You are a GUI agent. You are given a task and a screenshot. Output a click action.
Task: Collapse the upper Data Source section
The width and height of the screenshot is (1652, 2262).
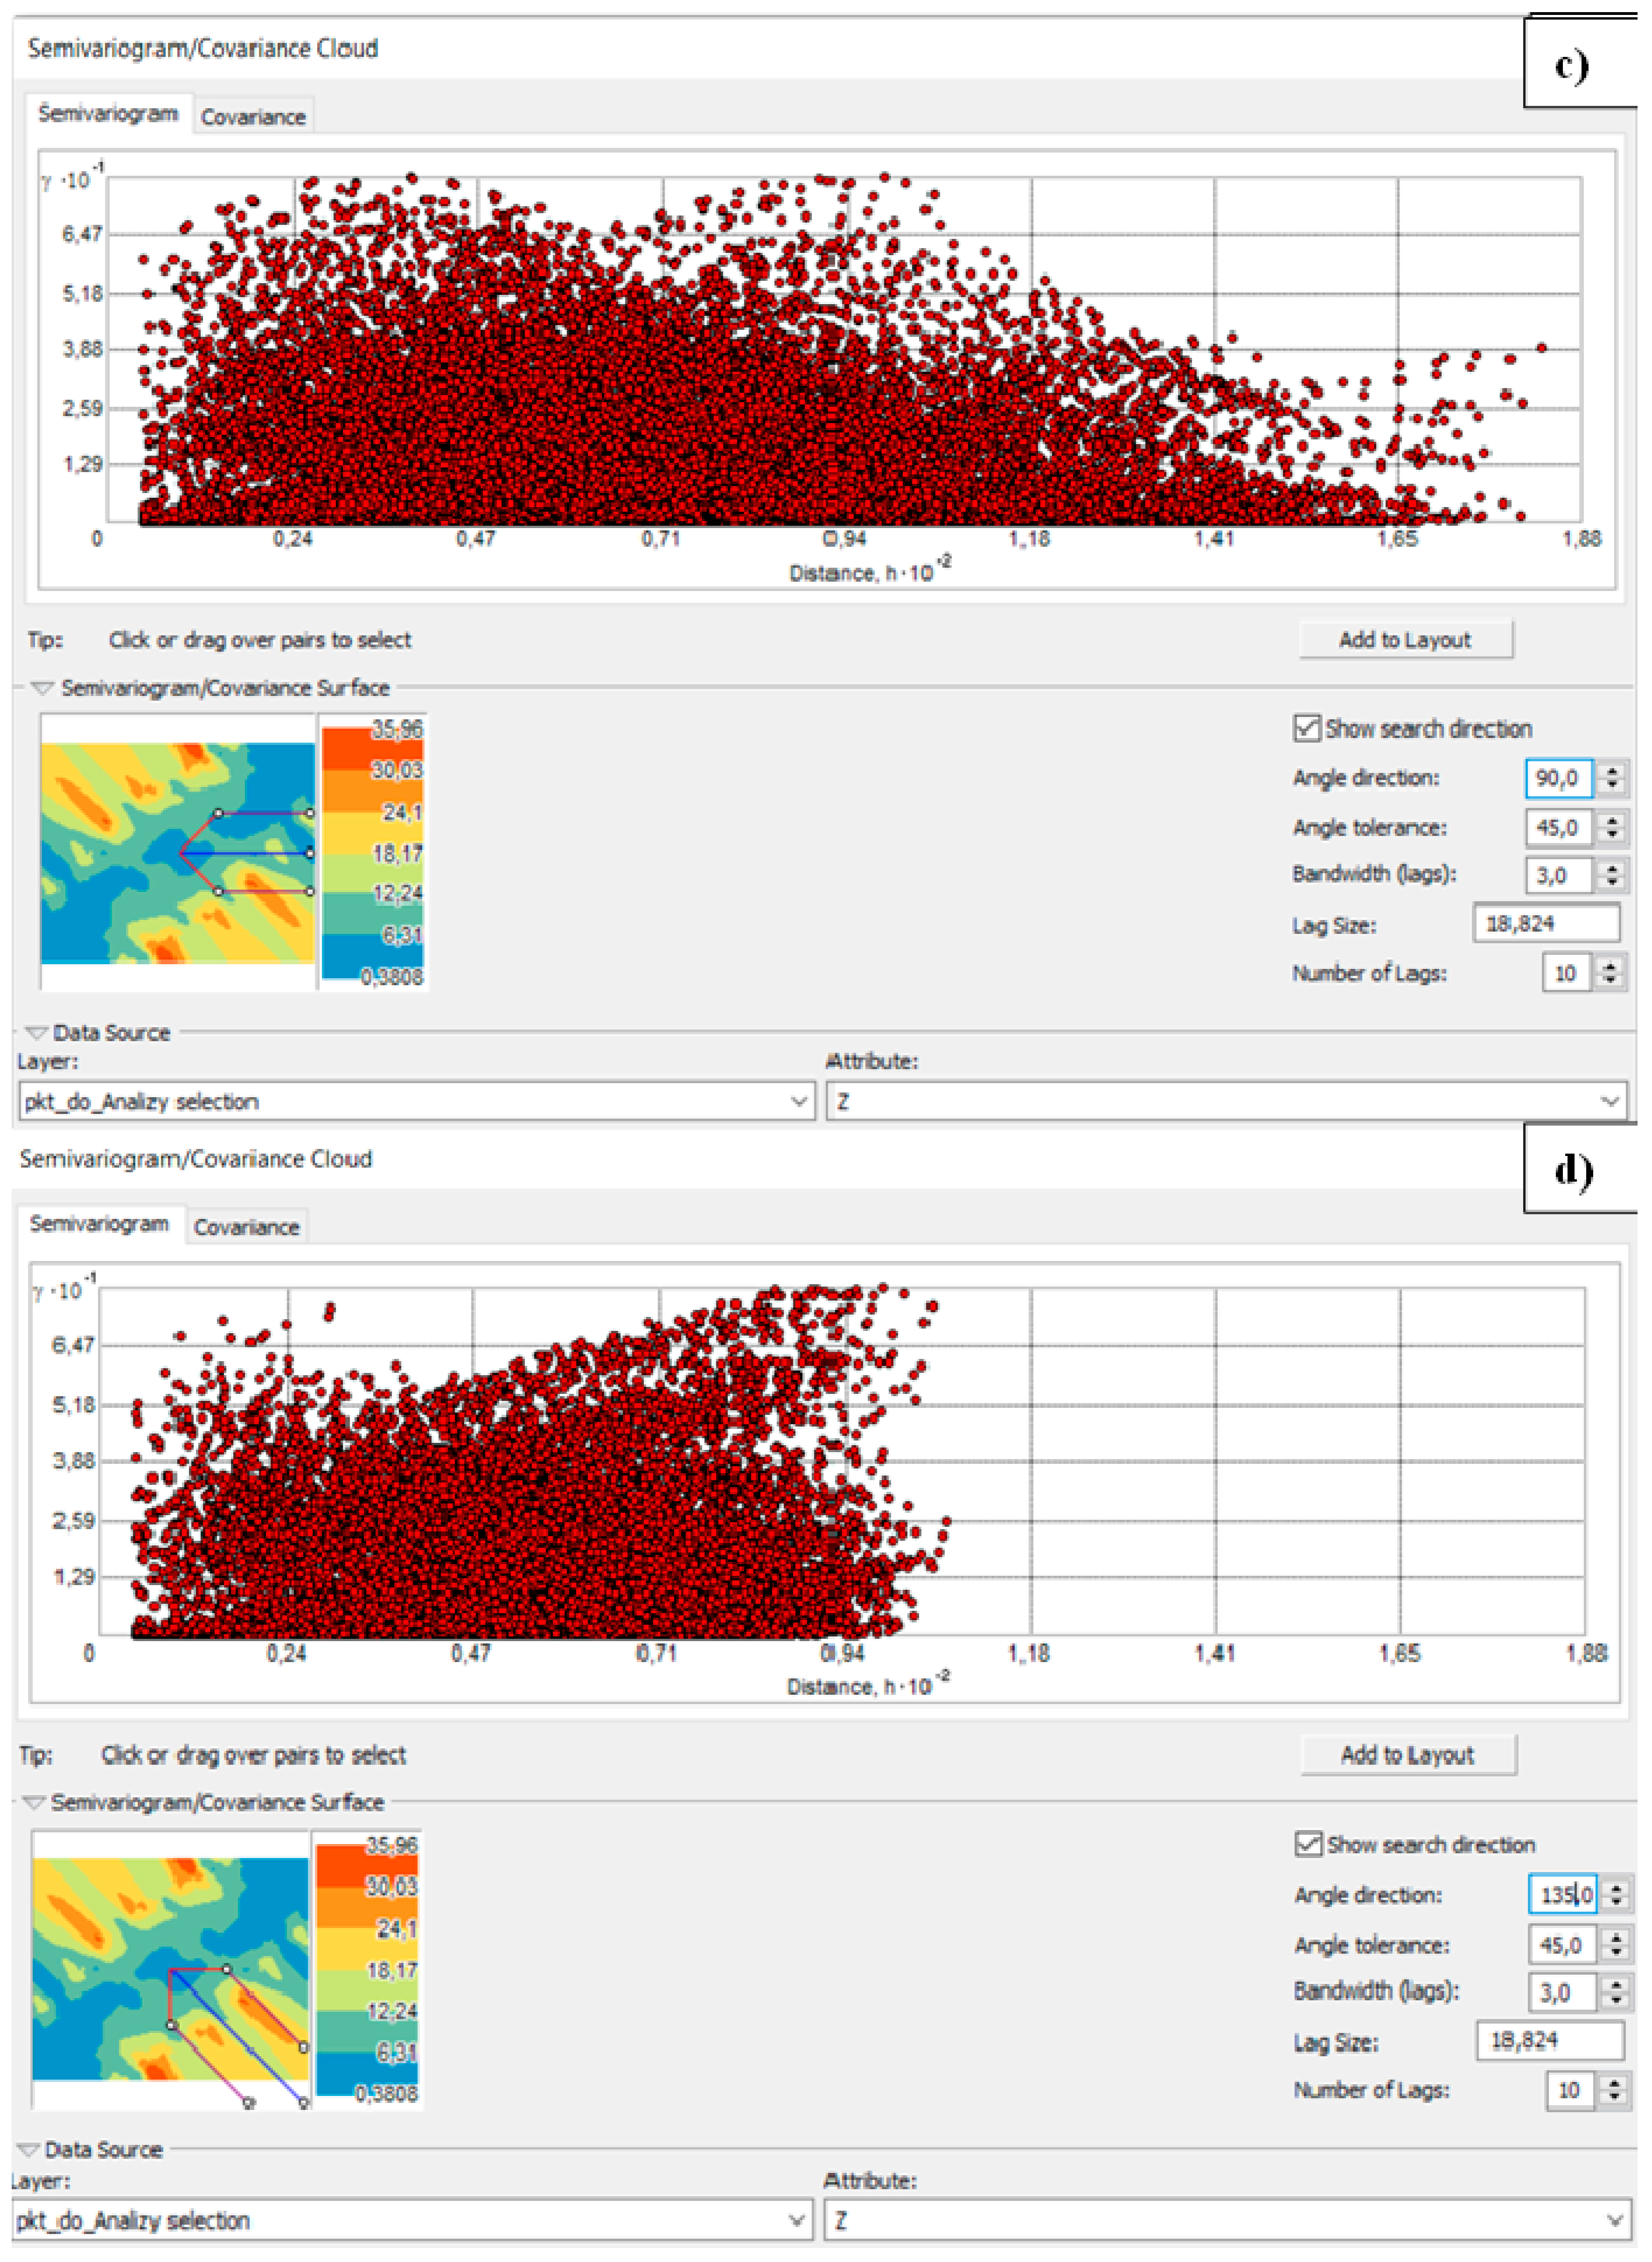[36, 1032]
